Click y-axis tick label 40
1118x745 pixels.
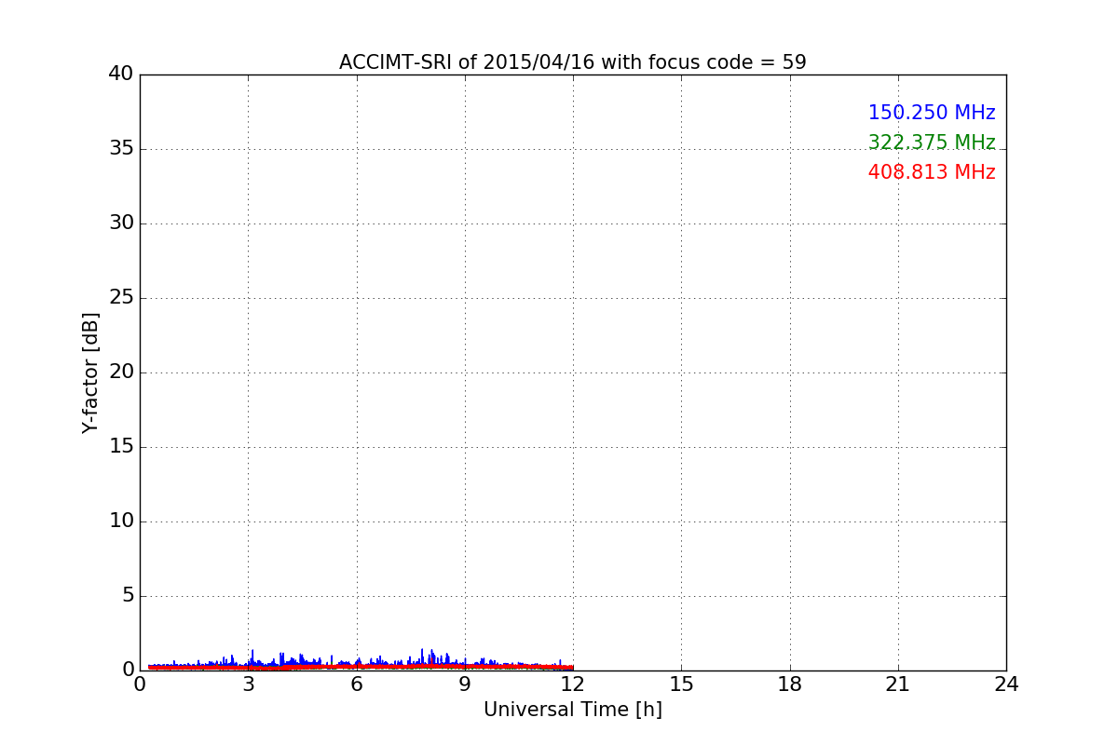click(121, 74)
